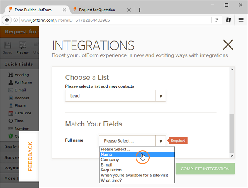Toggle the Full name field dropdown arrow
The width and height of the screenshot is (248, 188).
click(x=161, y=141)
